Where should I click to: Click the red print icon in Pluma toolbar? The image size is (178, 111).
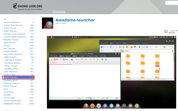click(72, 59)
